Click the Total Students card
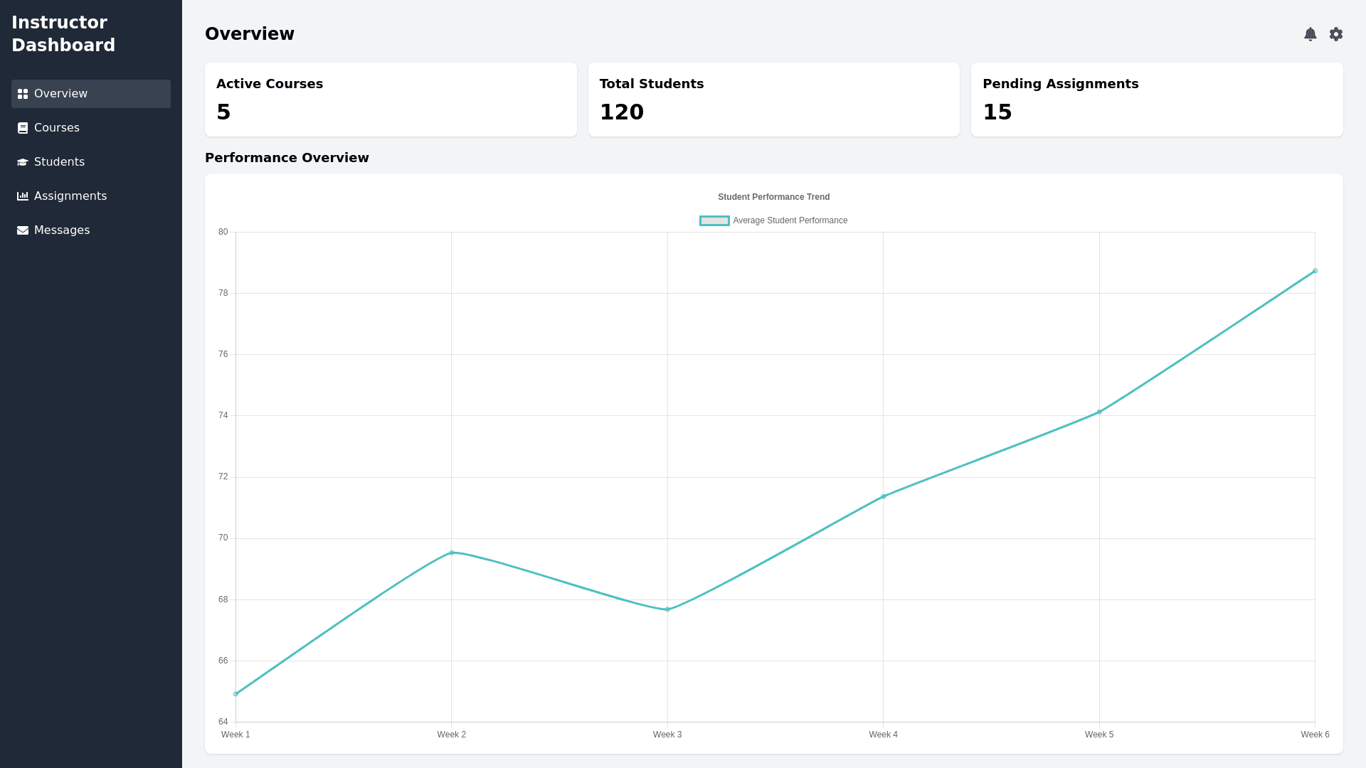 773,100
